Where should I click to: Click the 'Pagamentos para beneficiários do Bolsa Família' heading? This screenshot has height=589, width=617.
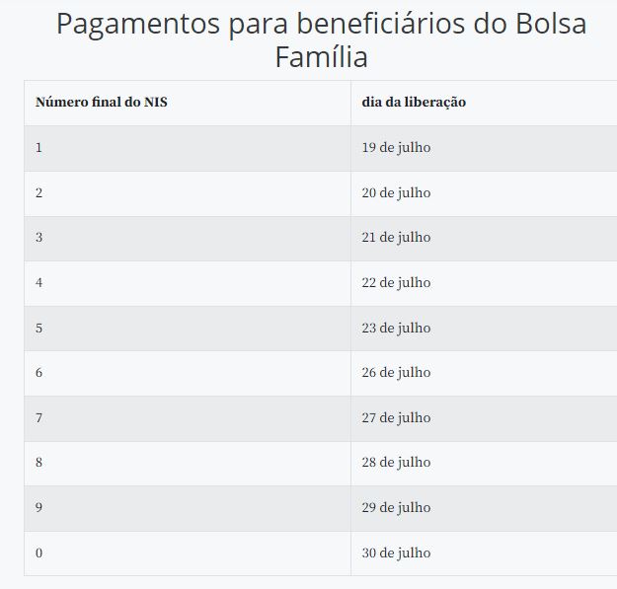[321, 40]
